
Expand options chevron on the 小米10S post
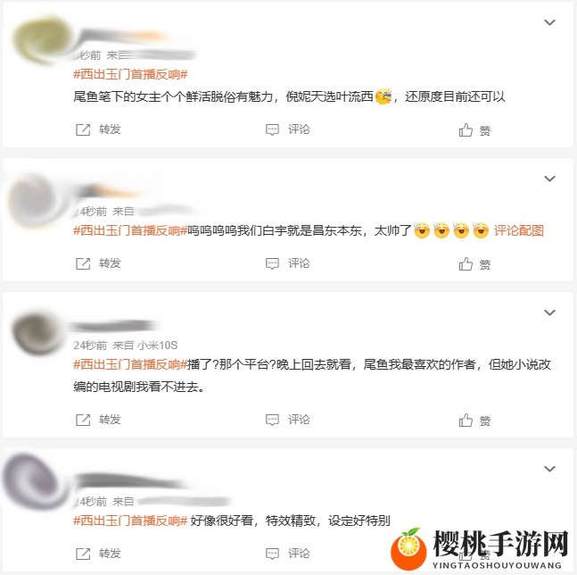(x=549, y=312)
